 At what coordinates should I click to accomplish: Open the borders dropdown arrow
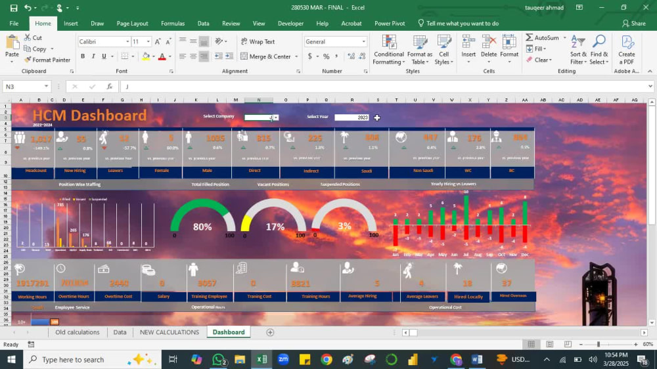133,56
